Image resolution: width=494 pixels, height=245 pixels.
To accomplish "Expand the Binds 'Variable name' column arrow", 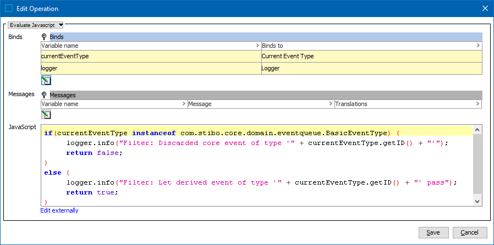I will (x=257, y=46).
